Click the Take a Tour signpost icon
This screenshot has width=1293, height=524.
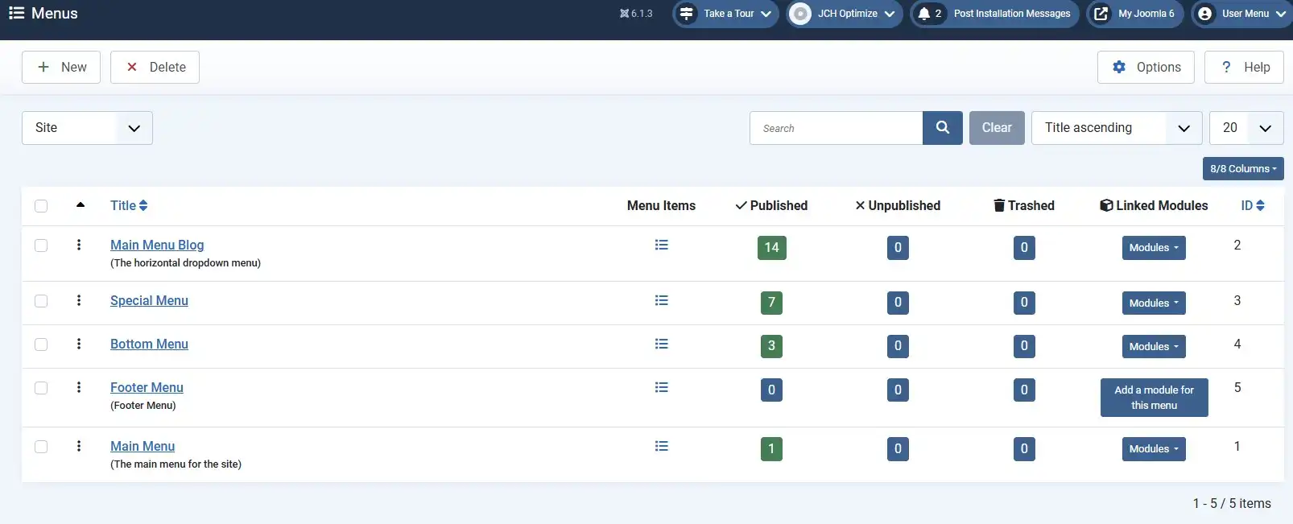point(686,14)
